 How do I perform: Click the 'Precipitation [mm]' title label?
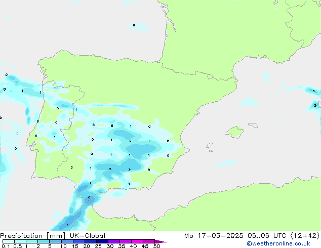[32, 236]
